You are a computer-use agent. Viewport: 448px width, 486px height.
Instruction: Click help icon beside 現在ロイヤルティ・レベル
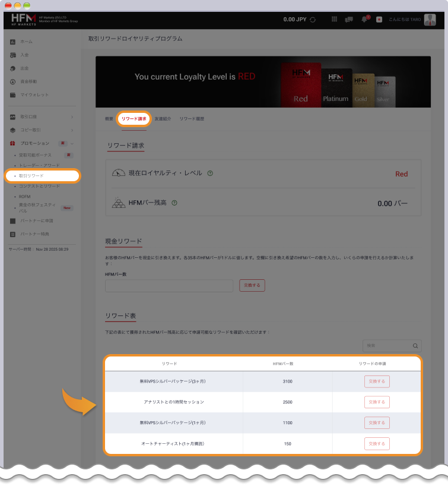tap(211, 173)
